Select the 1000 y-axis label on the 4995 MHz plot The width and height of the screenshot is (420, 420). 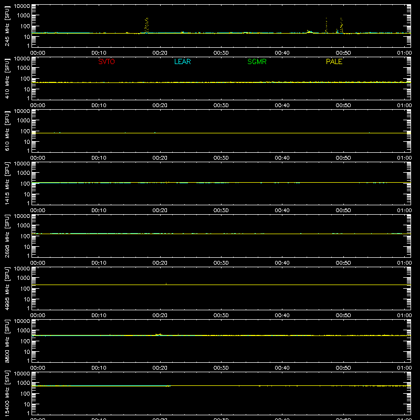click(x=24, y=278)
